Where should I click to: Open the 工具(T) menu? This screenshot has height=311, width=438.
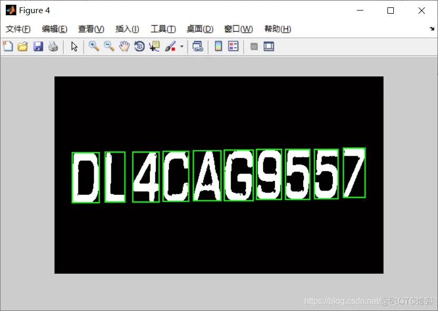[x=163, y=29]
